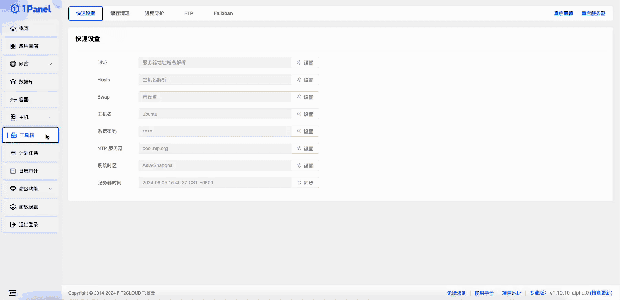Collapse sidebar with hamburger menu icon

pos(13,293)
